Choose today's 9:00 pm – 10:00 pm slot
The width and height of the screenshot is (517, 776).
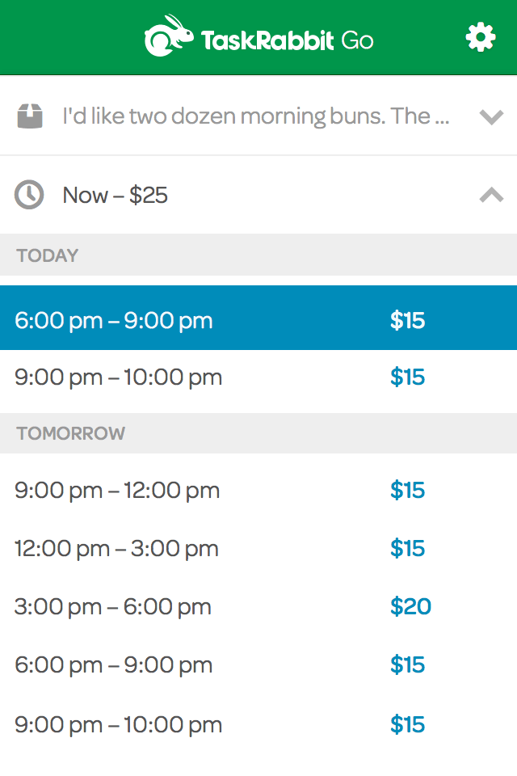[118, 377]
